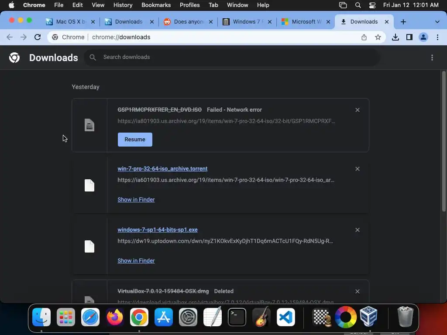Click the browser forward arrow
447x335 pixels.
point(24,37)
